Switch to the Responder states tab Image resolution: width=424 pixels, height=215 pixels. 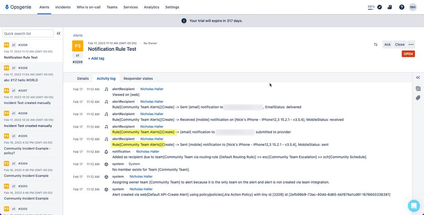(138, 78)
